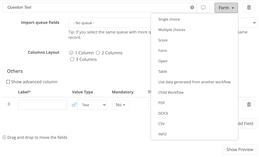
Task: Open the Value Type Text dropdown
Action: point(92,105)
